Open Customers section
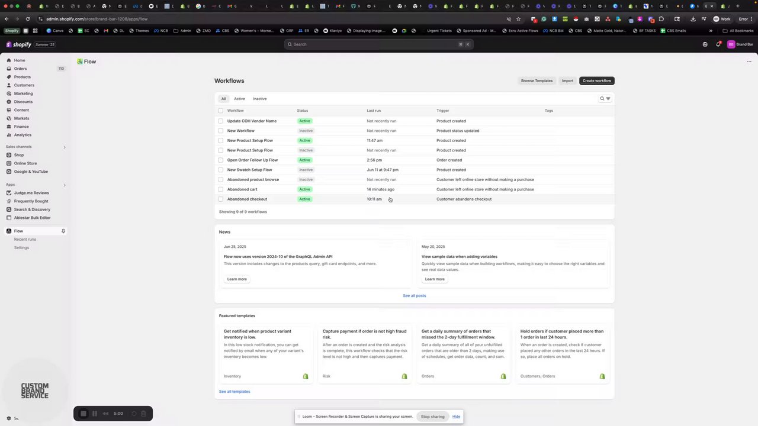Screen dimensions: 758x426 coord(24,85)
